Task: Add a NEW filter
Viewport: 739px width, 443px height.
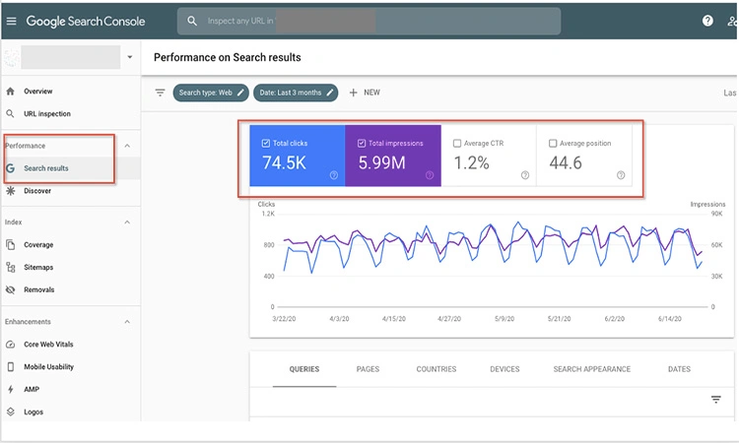Action: 365,93
